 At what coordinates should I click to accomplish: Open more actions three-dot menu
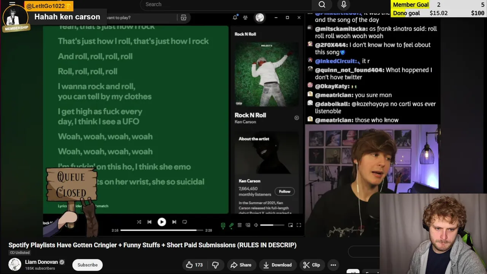[x=333, y=265]
